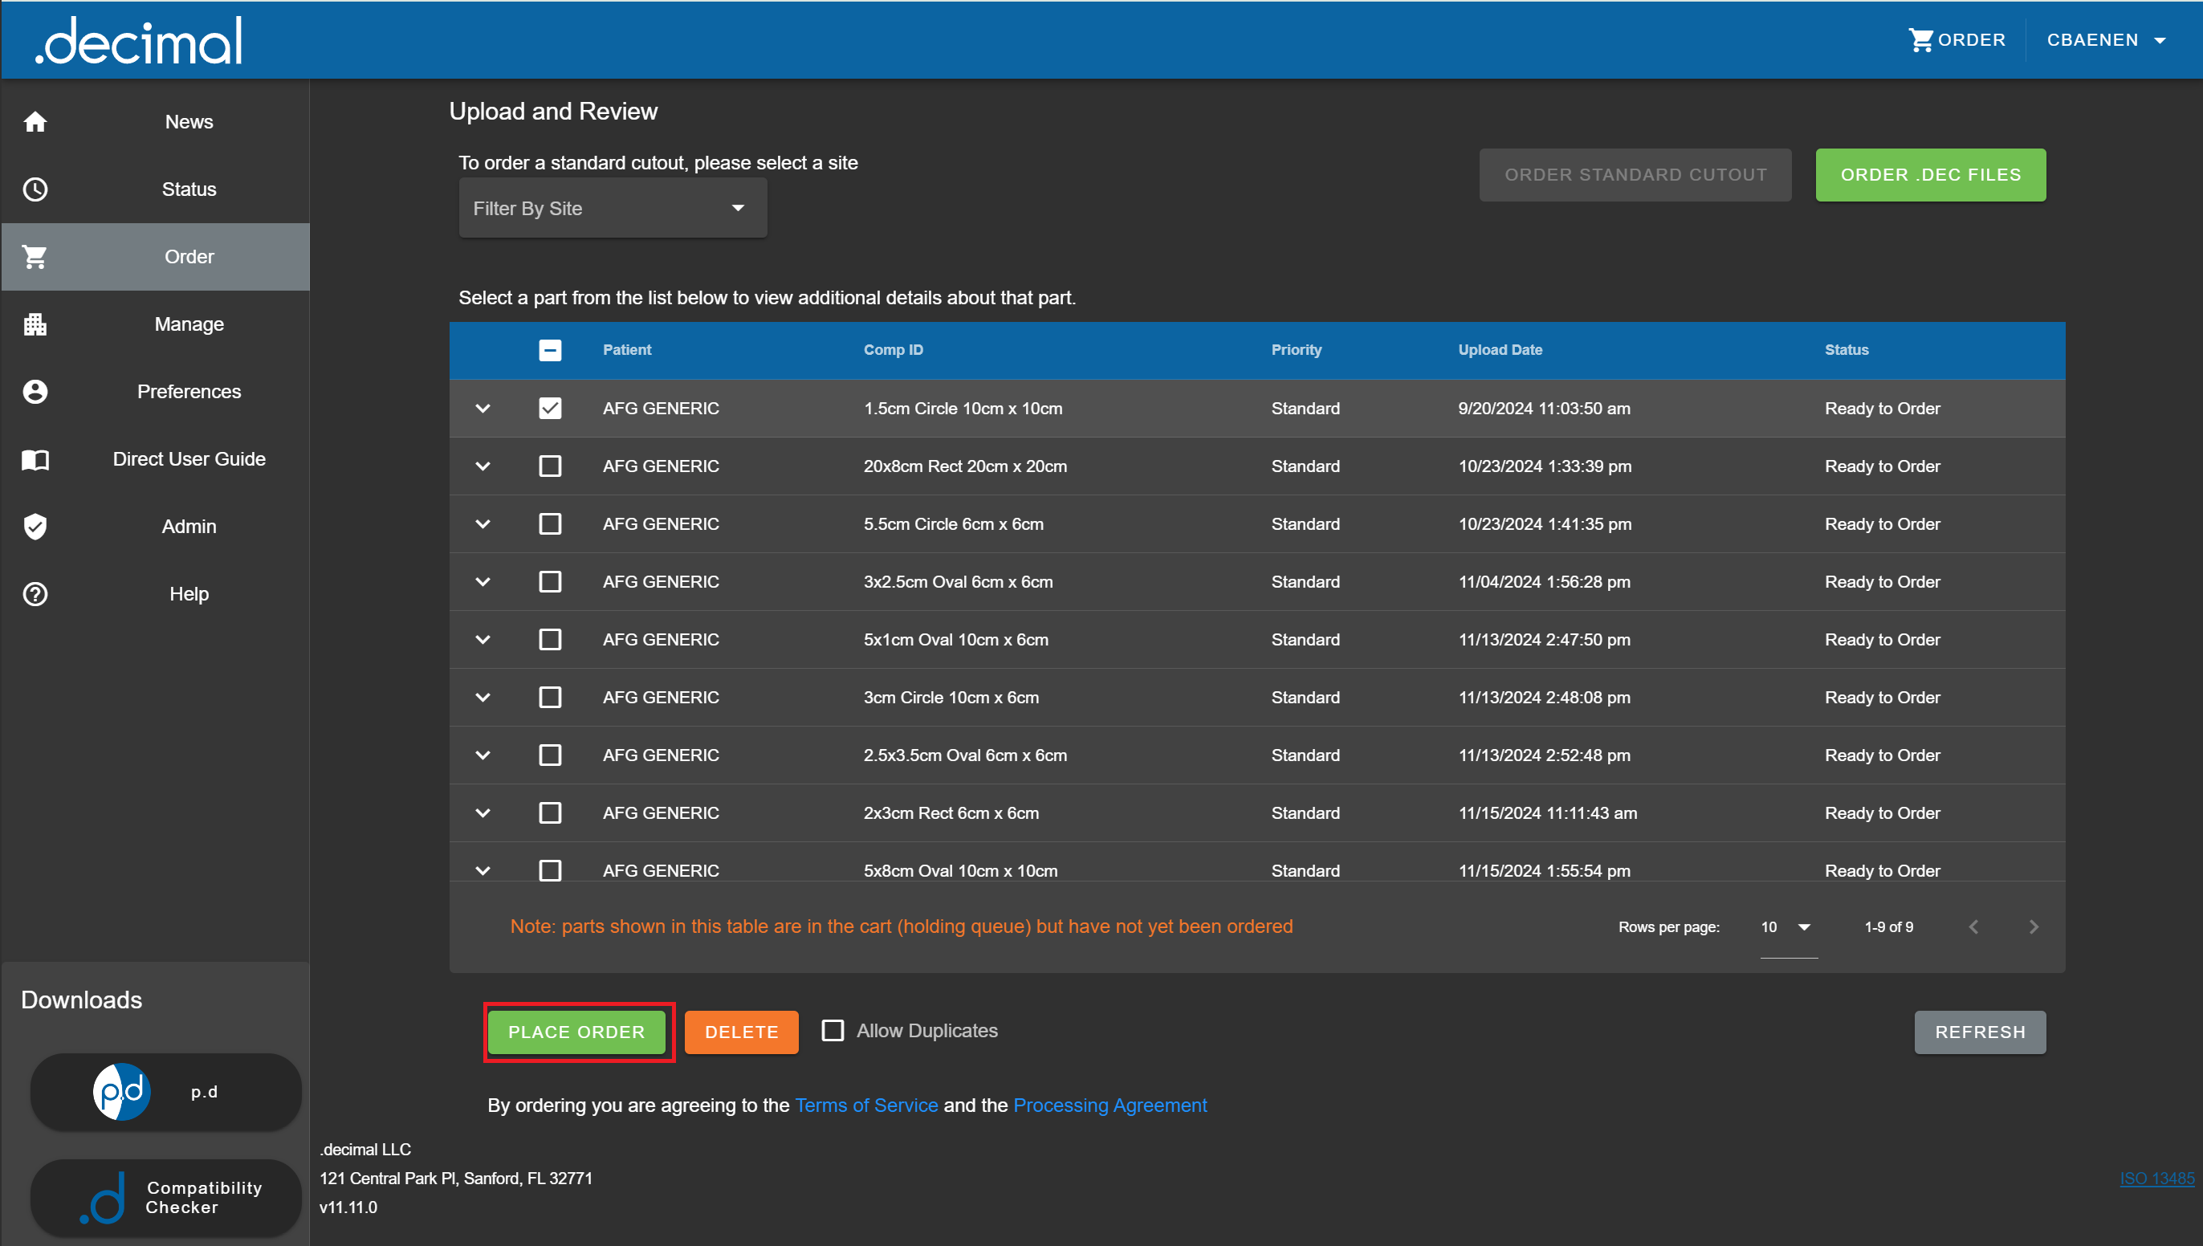Image resolution: width=2203 pixels, height=1246 pixels.
Task: Click the PLACE ORDER button
Action: pos(576,1032)
